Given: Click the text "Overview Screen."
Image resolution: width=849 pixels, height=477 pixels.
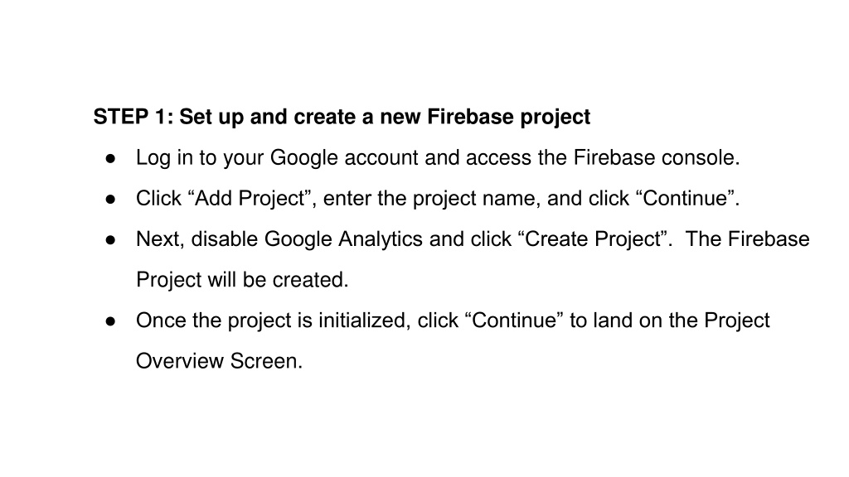Looking at the screenshot, I should point(219,361).
